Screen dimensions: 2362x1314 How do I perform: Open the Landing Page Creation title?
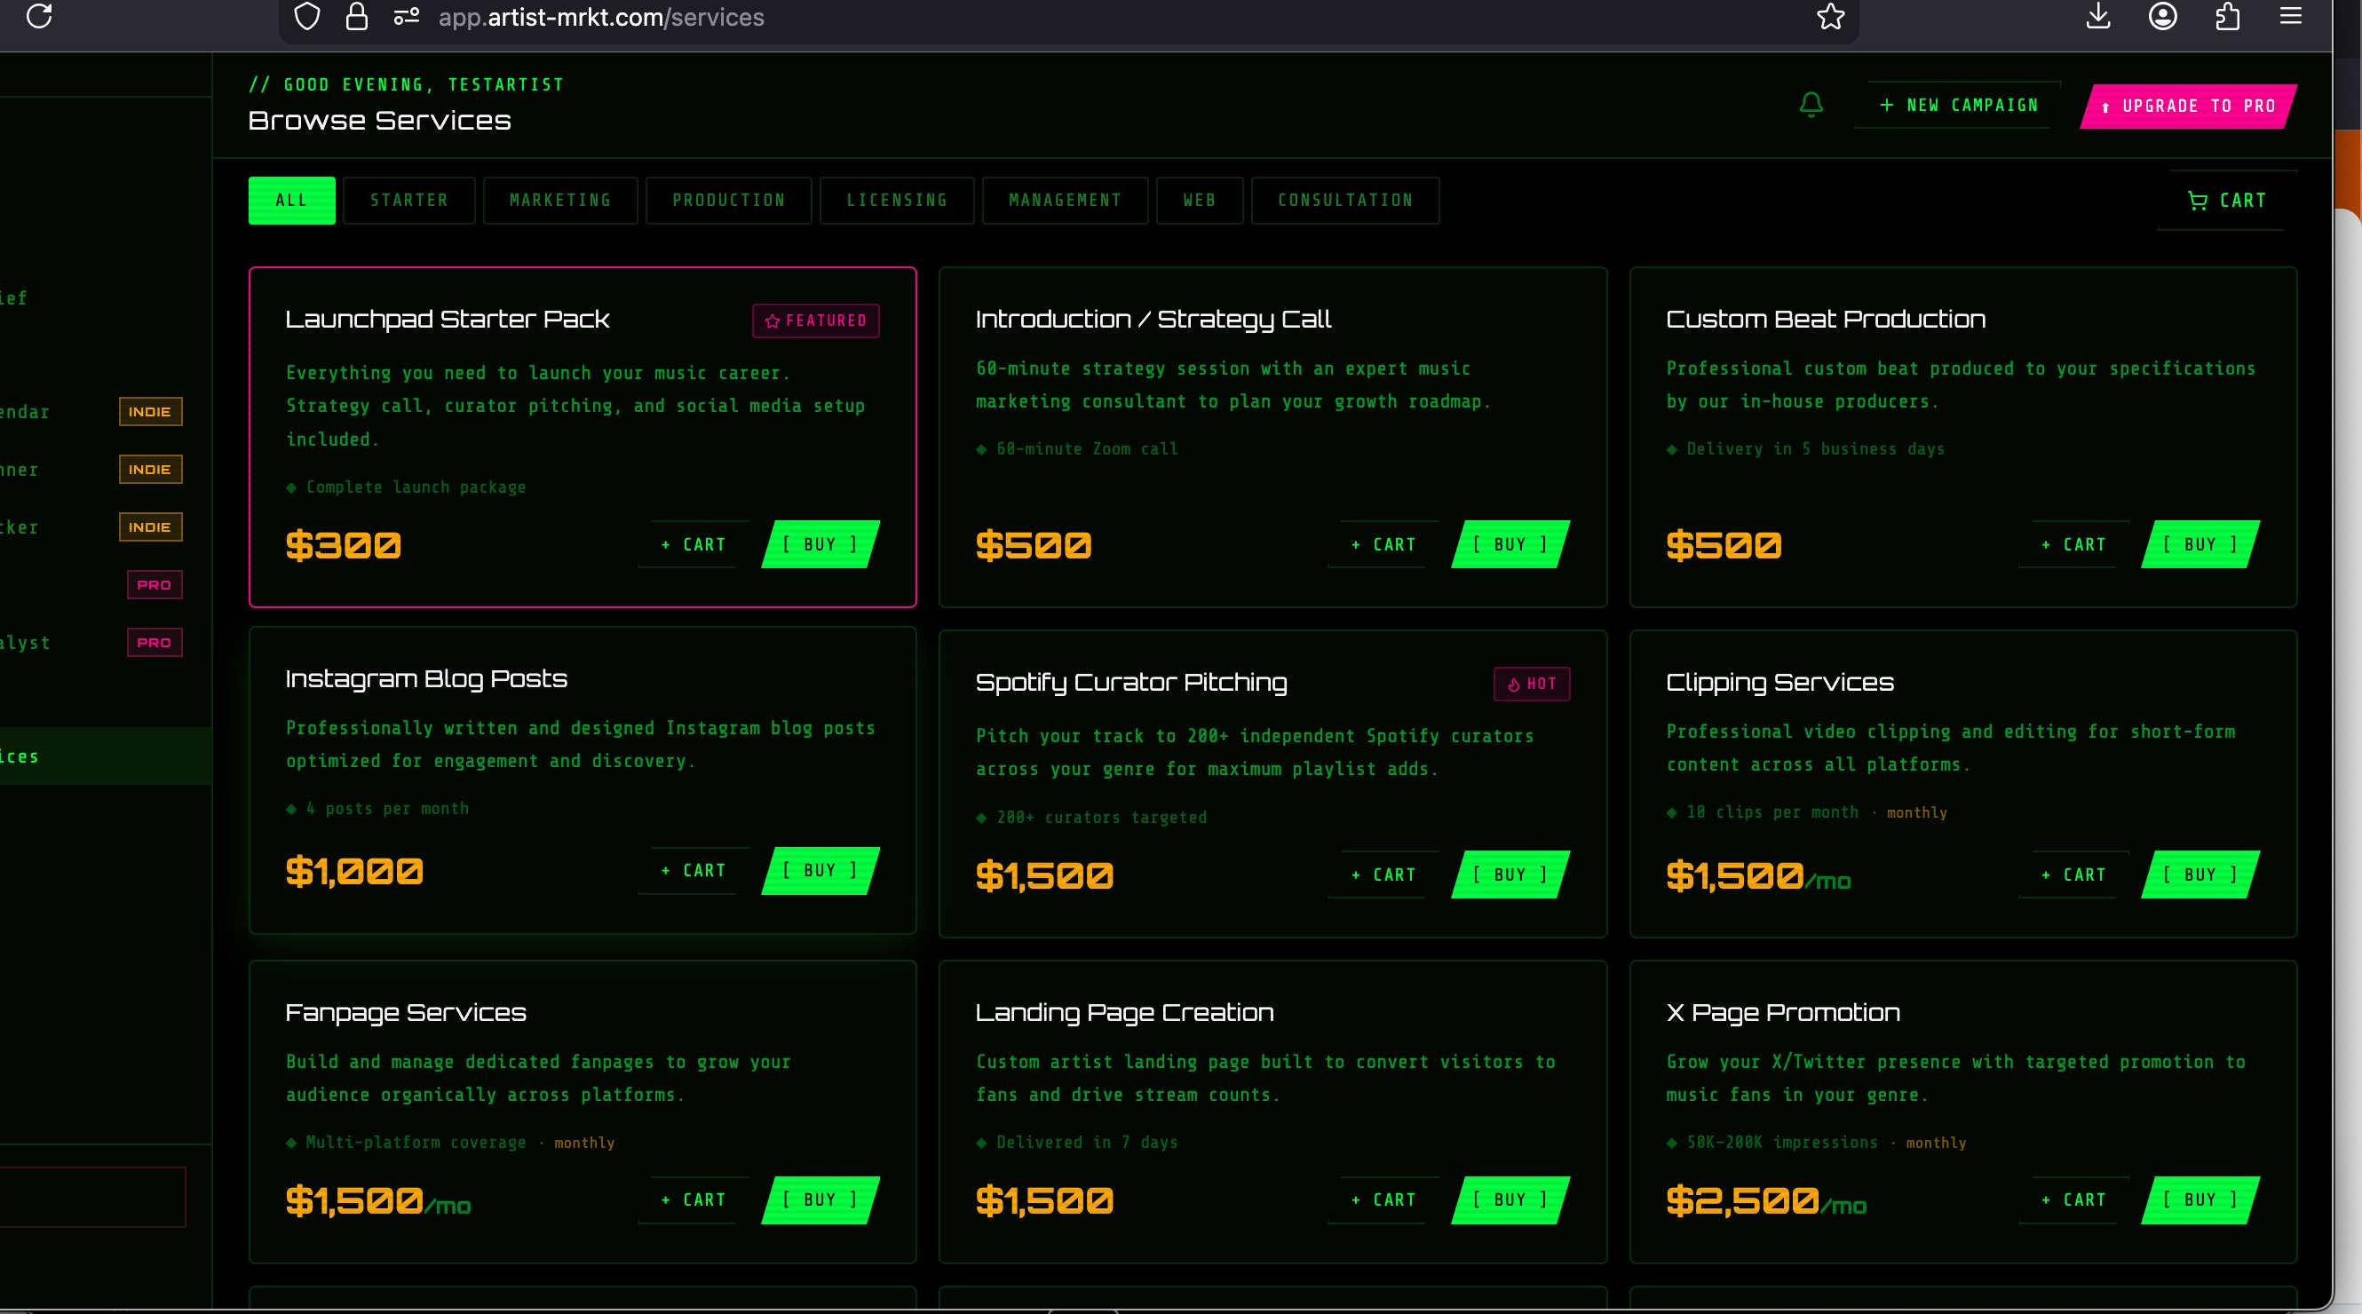(1125, 1013)
